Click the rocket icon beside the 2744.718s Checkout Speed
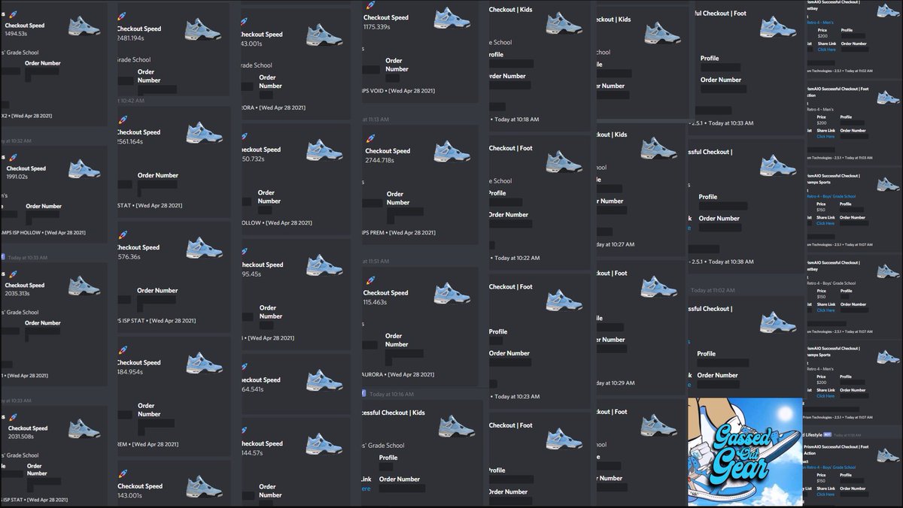This screenshot has width=903, height=508. coord(369,138)
